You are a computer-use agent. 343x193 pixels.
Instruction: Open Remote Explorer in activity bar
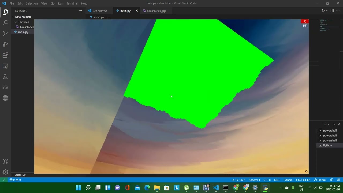point(5,66)
